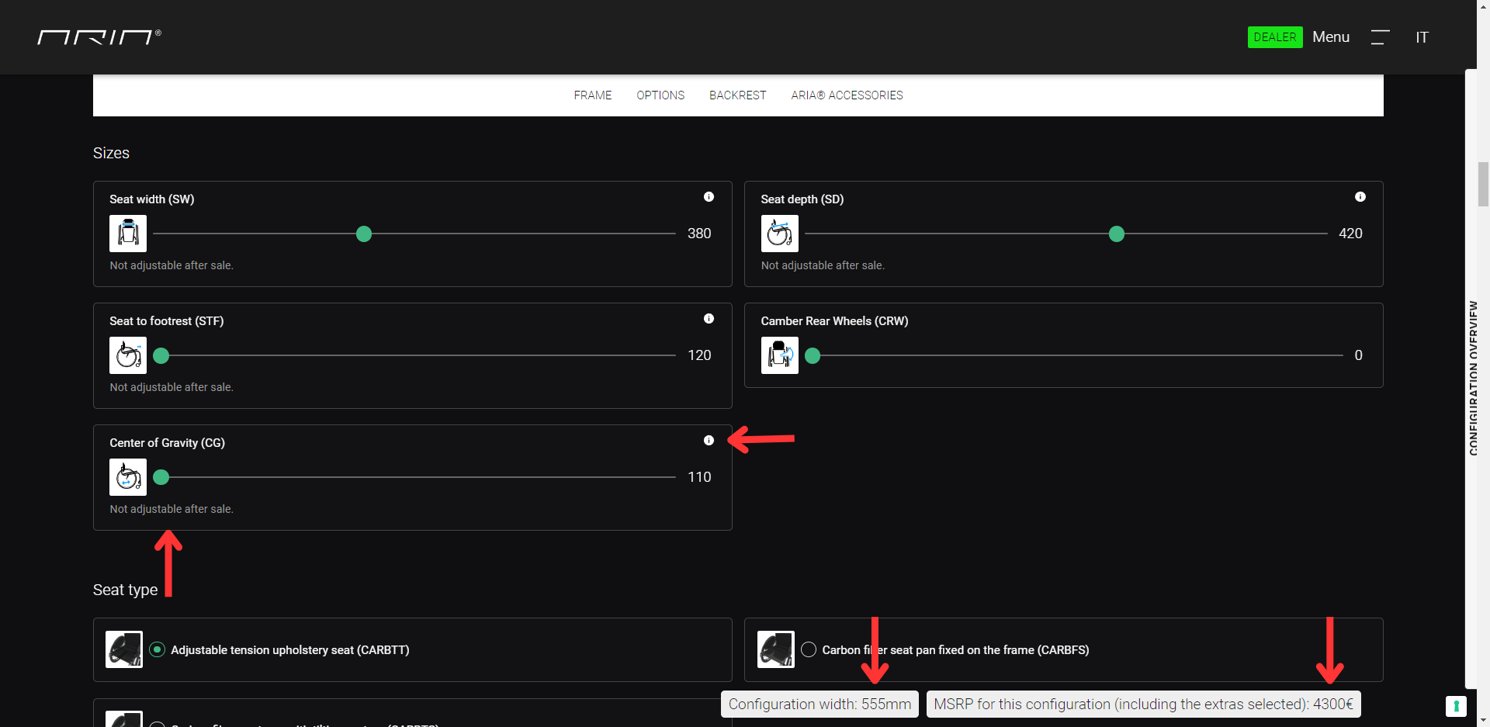Image resolution: width=1490 pixels, height=727 pixels.
Task: Select Adjustable tension upholstery seat option
Action: point(158,649)
